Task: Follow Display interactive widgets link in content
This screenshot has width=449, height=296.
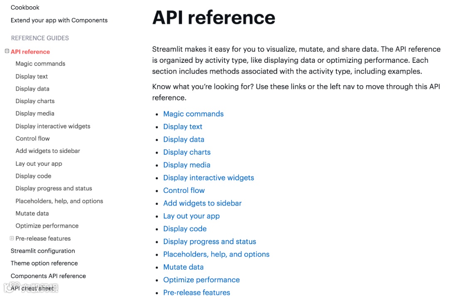Action: tap(208, 178)
